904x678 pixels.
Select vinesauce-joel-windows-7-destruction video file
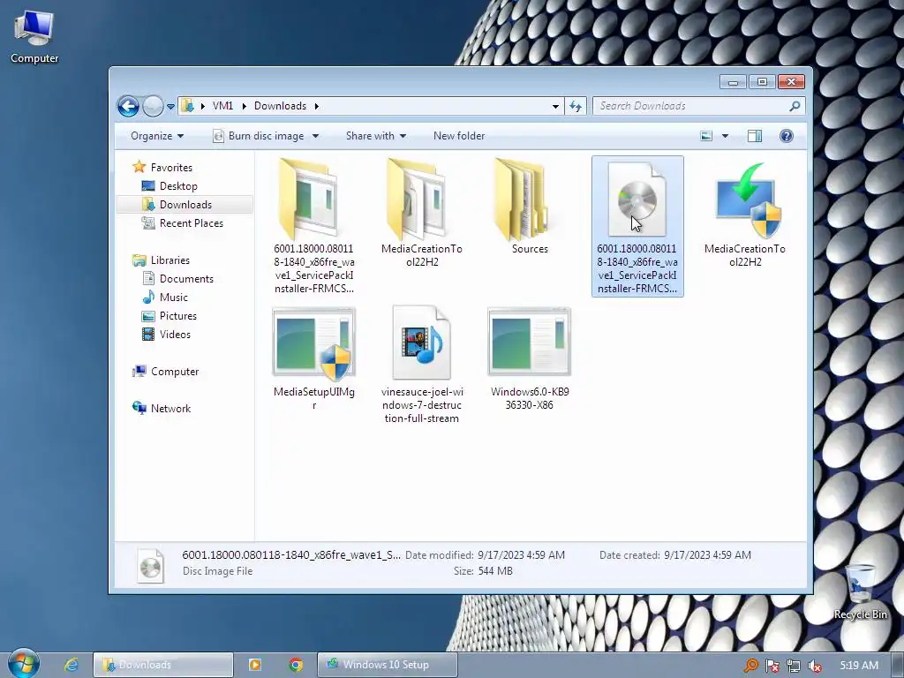tap(422, 365)
